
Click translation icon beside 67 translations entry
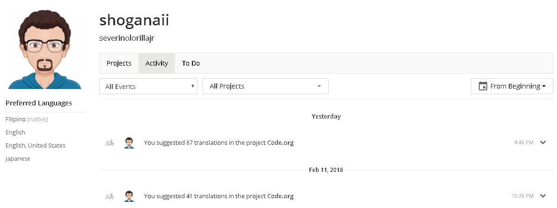[x=110, y=143]
